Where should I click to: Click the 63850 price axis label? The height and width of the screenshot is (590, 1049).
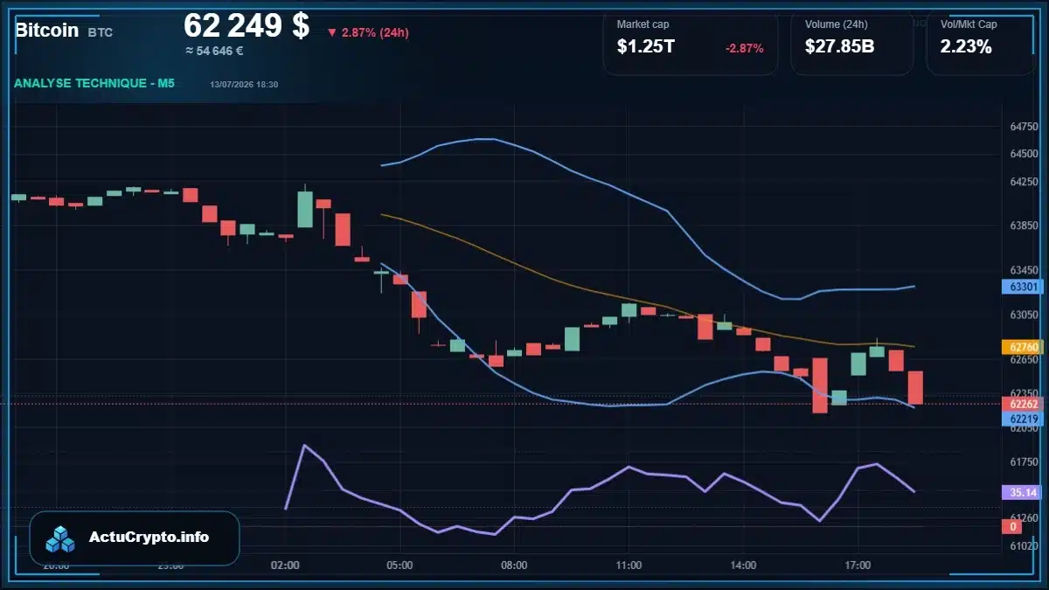(x=1024, y=226)
